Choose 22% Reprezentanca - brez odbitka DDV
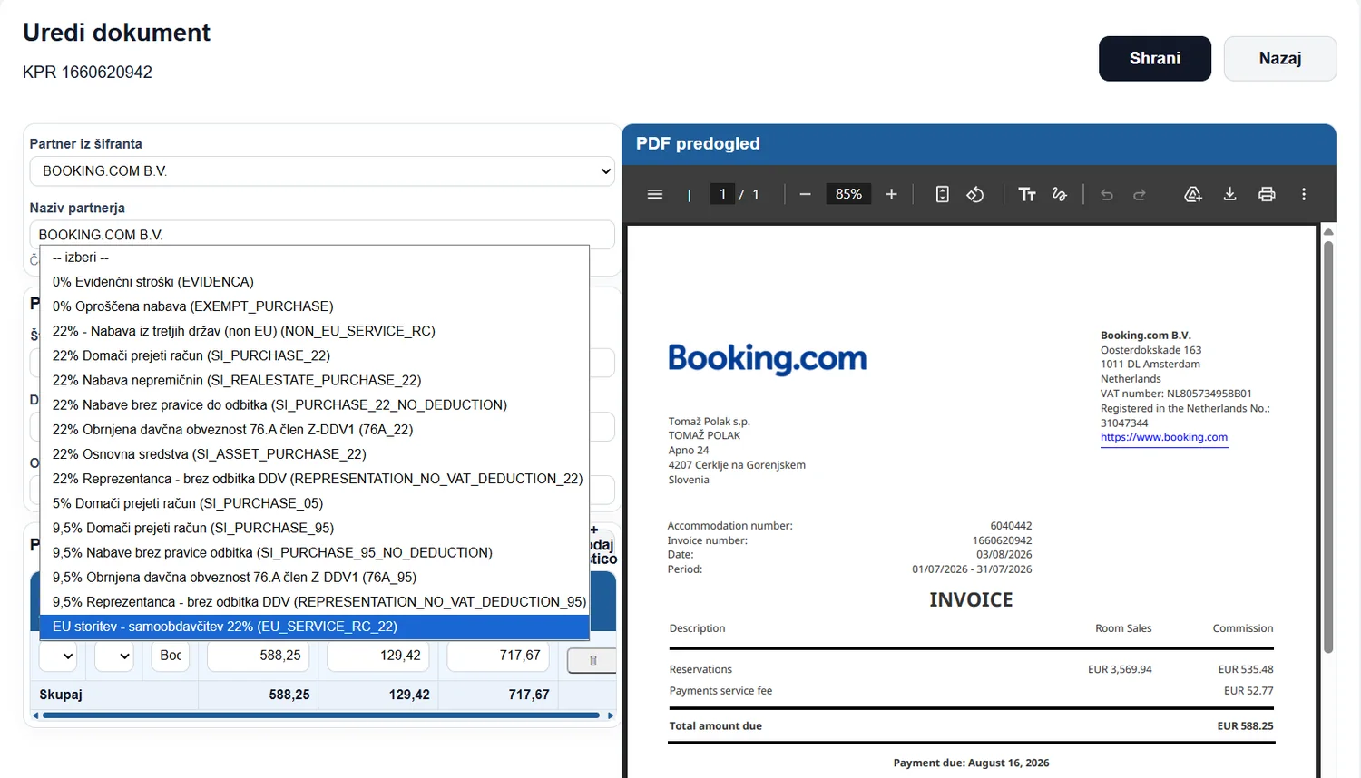Screen dimensions: 1361x778 (315, 479)
